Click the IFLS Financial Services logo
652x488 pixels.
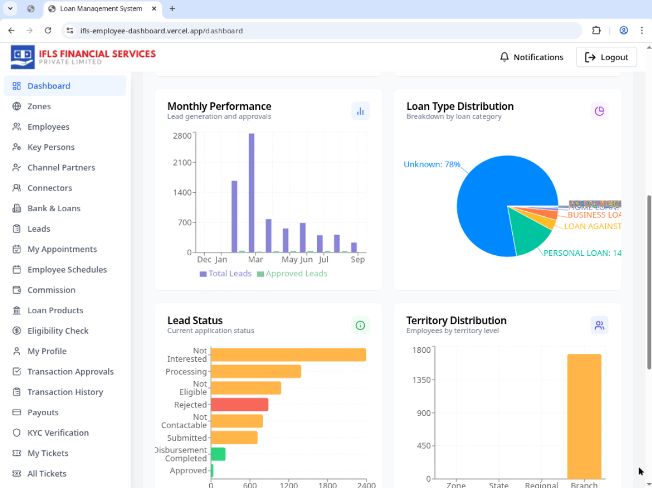point(83,57)
